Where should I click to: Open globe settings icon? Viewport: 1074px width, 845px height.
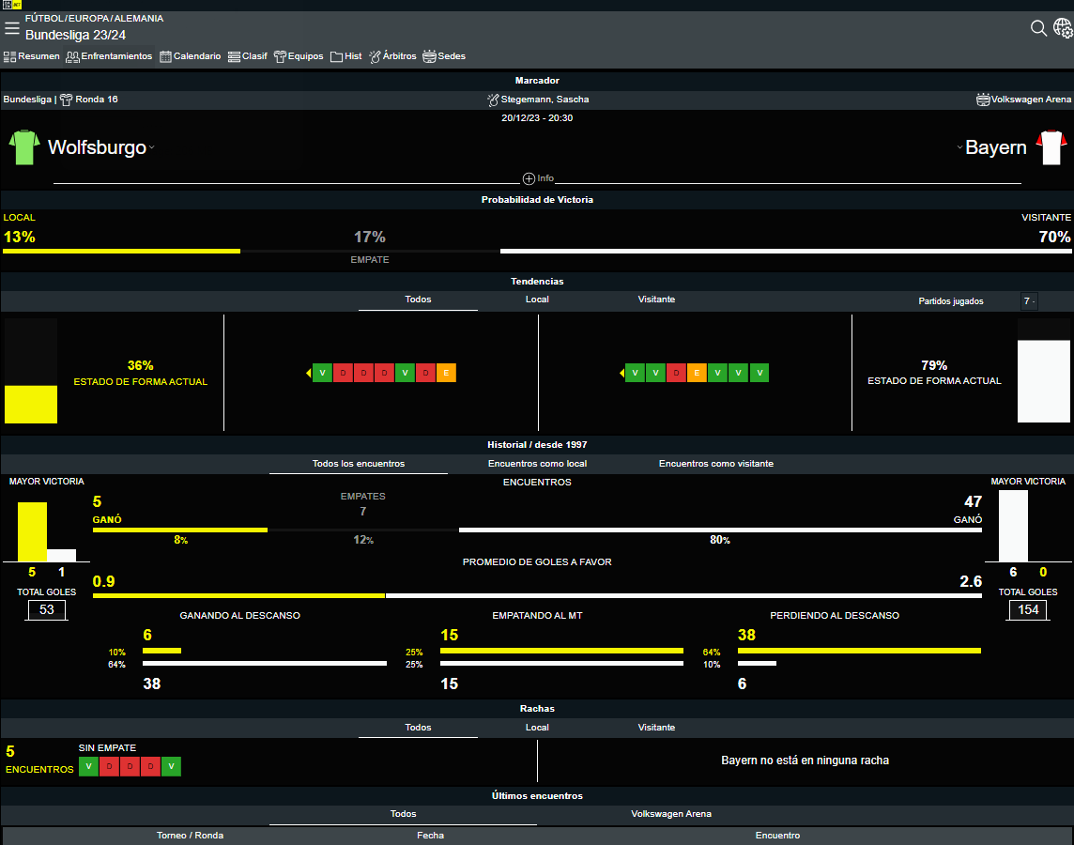point(1063,28)
